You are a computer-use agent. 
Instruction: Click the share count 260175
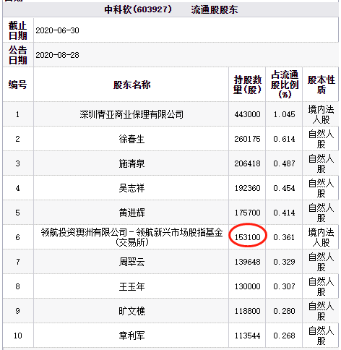[x=247, y=139]
